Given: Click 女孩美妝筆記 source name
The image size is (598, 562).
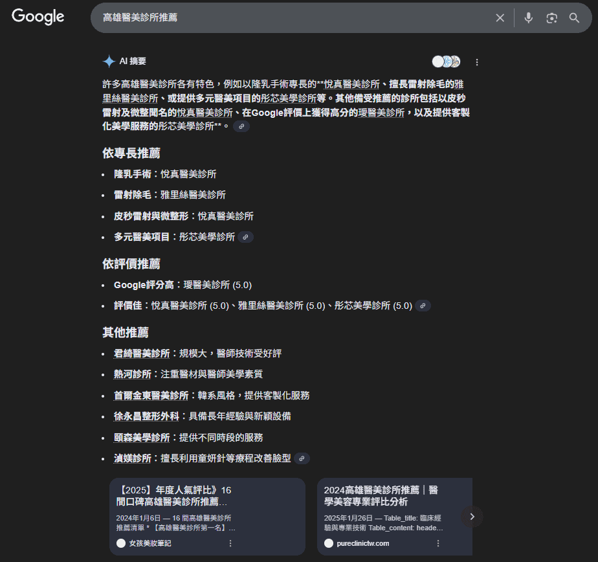Looking at the screenshot, I should (150, 543).
